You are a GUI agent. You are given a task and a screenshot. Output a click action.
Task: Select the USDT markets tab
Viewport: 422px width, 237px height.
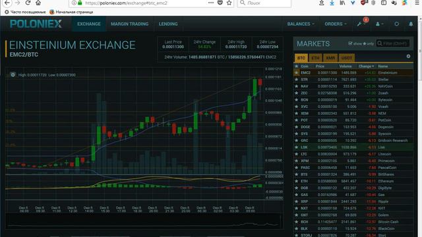pos(347,58)
